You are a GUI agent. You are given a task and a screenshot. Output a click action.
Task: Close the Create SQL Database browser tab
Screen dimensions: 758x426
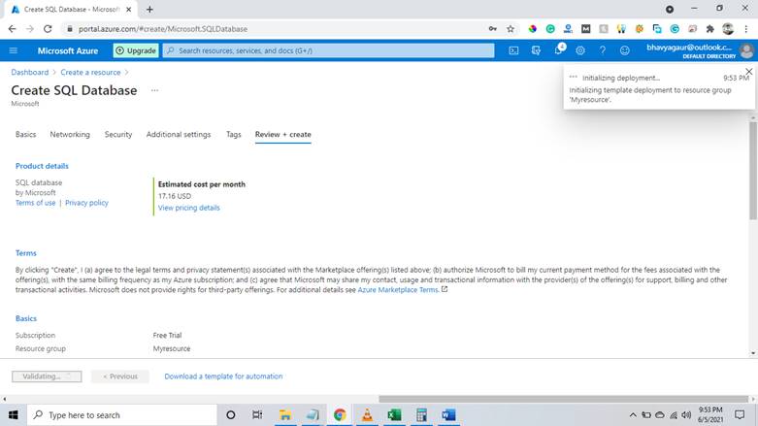coord(128,9)
